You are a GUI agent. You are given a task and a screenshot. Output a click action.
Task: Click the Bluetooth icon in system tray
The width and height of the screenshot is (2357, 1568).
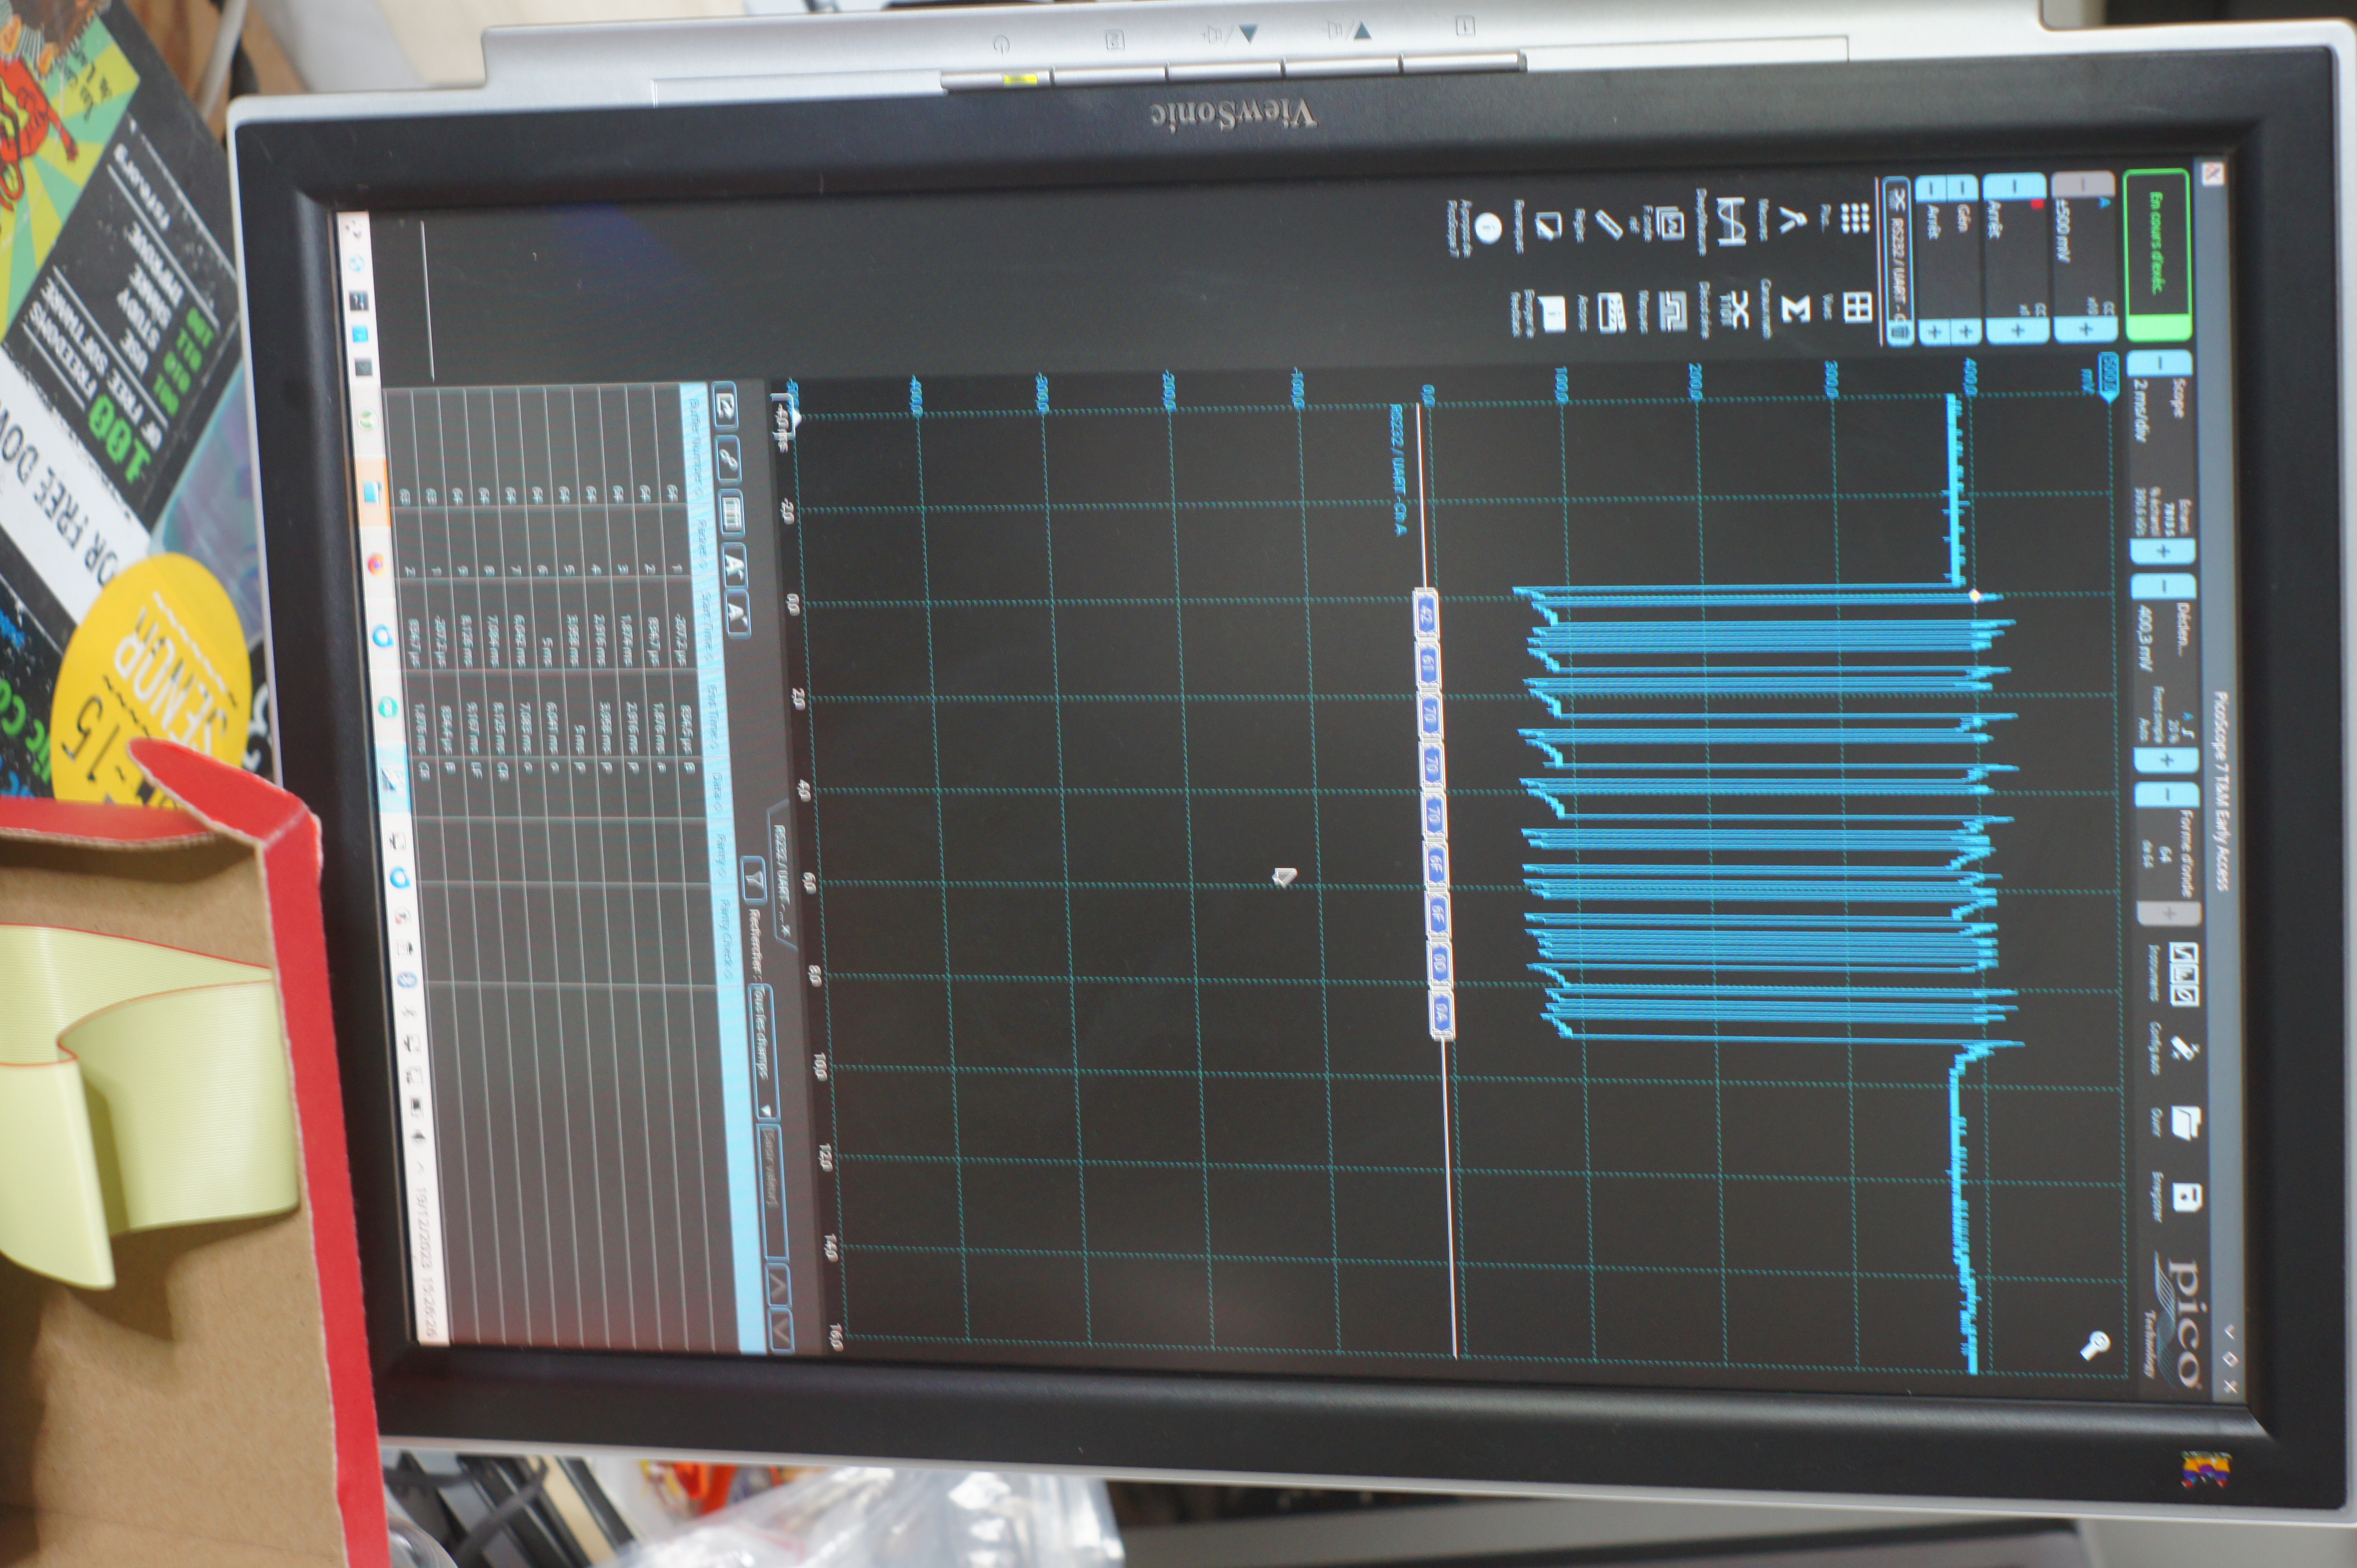[x=407, y=980]
